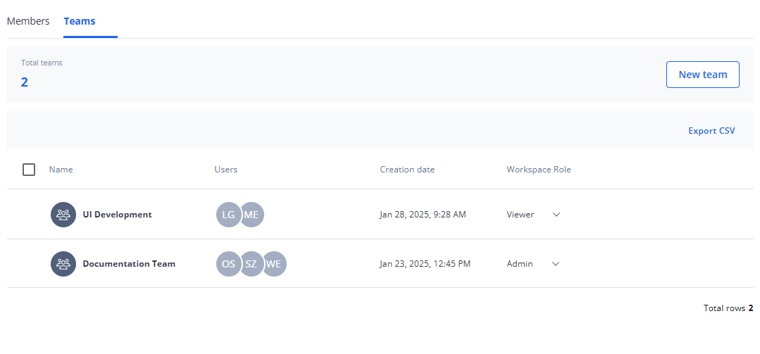Screen dimensions: 760x354
Task: Click the total teams count number
Action: click(25, 82)
